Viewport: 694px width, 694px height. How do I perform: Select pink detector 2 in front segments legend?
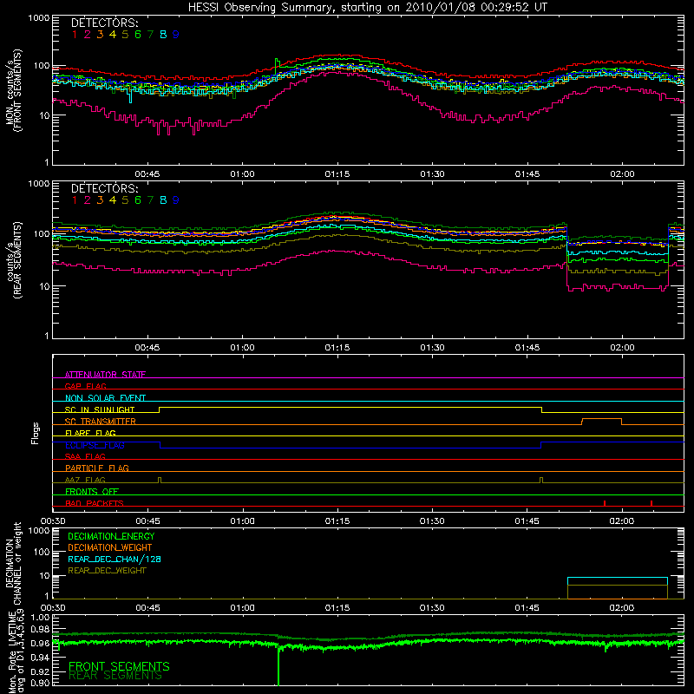click(x=88, y=35)
